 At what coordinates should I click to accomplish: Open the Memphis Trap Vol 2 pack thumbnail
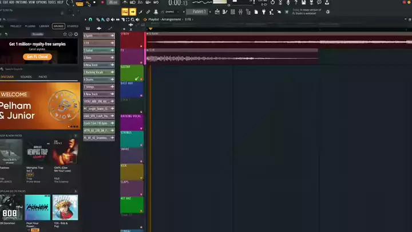pos(37,152)
